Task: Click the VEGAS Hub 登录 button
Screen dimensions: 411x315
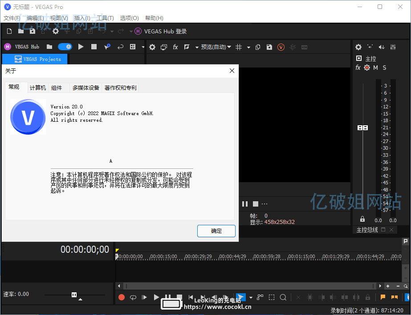Action: coord(160,31)
